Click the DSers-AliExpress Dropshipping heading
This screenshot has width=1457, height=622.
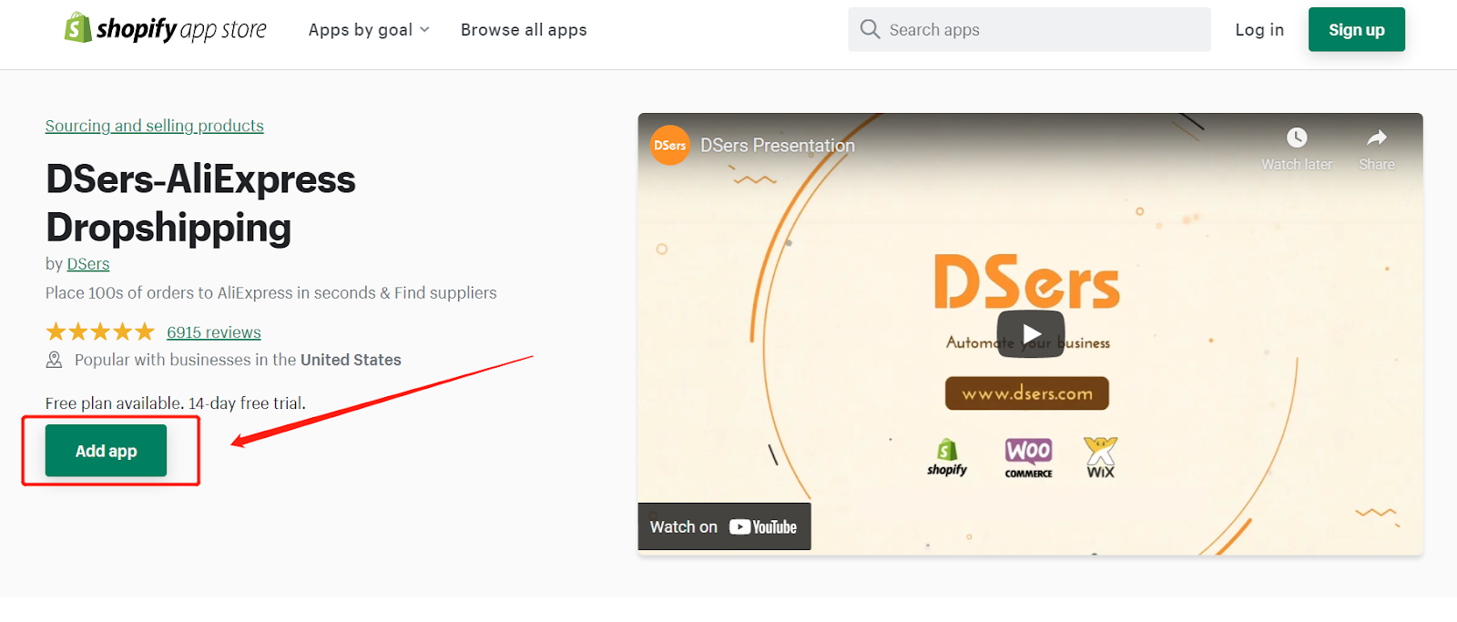tap(200, 203)
